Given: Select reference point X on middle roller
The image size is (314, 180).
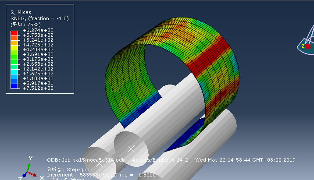Looking at the screenshot, I should 131,149.
